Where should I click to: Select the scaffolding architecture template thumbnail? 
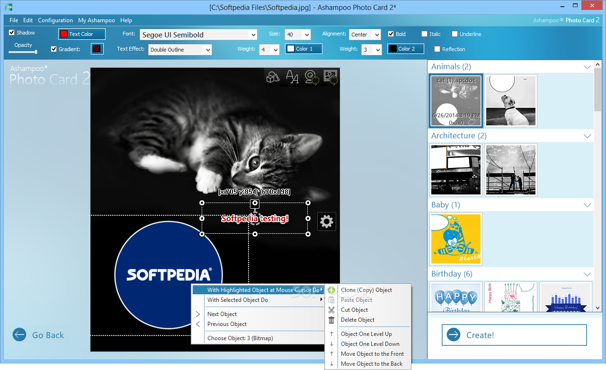pos(511,170)
